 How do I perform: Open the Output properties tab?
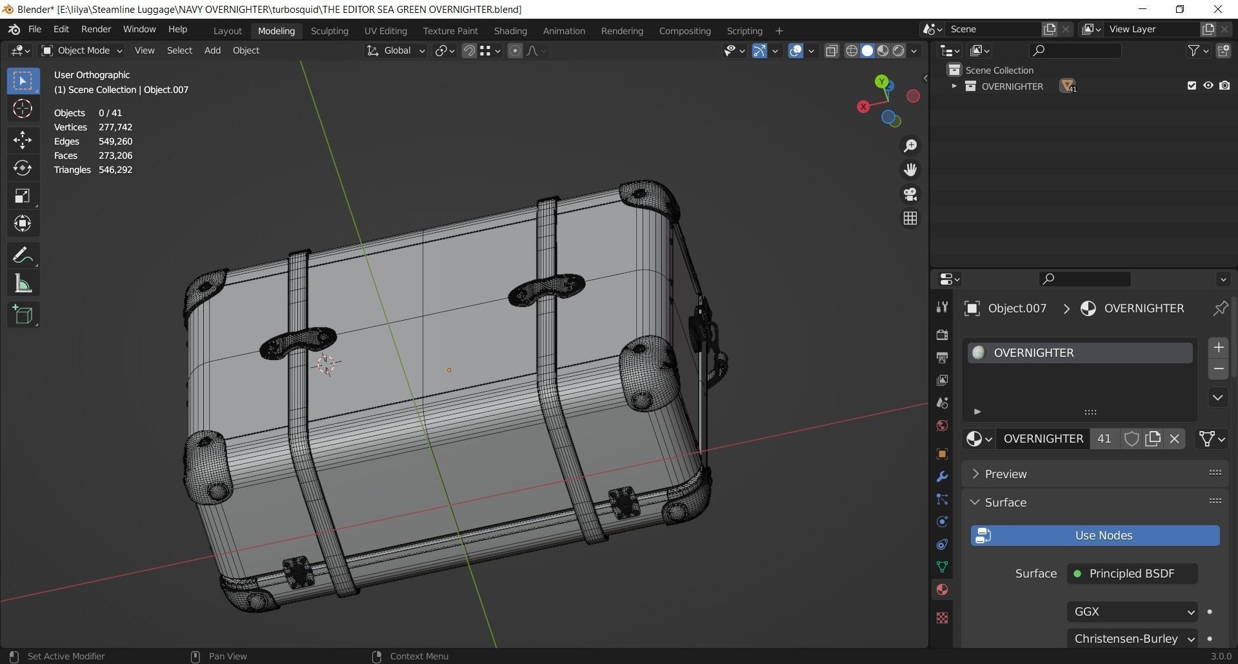coord(942,357)
